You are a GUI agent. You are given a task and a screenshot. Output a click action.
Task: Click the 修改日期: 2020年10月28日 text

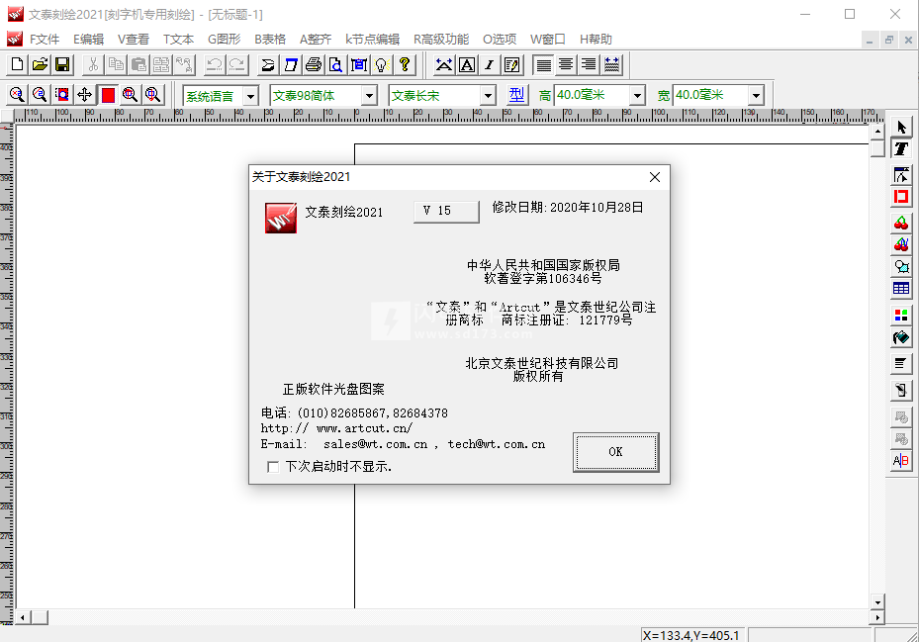(x=568, y=208)
